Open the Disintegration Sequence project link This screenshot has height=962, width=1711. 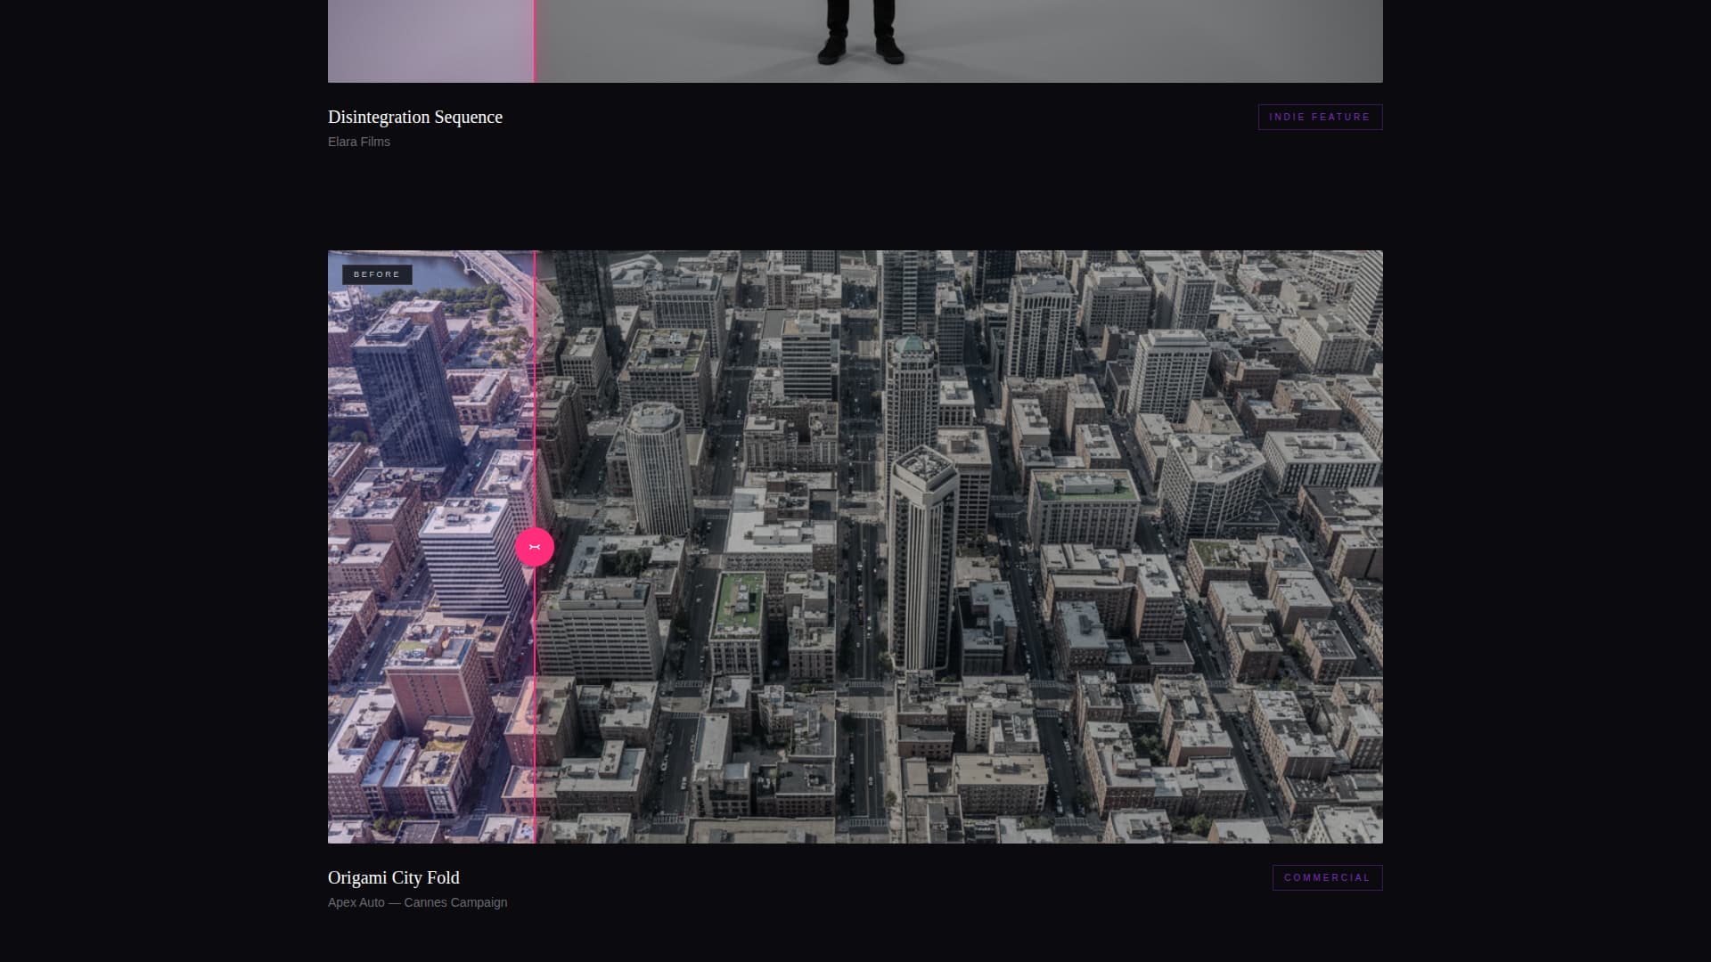coord(414,117)
